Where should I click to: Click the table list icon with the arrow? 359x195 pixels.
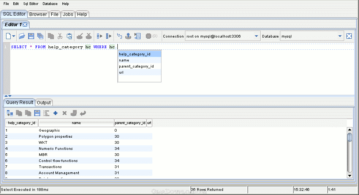138,36
